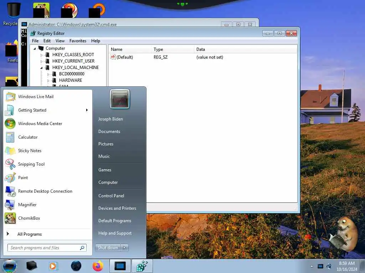Viewport: 365px width, 273px height.
Task: Open Devices and Printers
Action: 117,208
